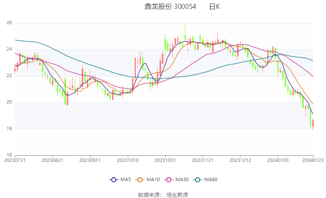
Task: Click the chart title 鼎龙股份 300054
Action: tap(170, 7)
